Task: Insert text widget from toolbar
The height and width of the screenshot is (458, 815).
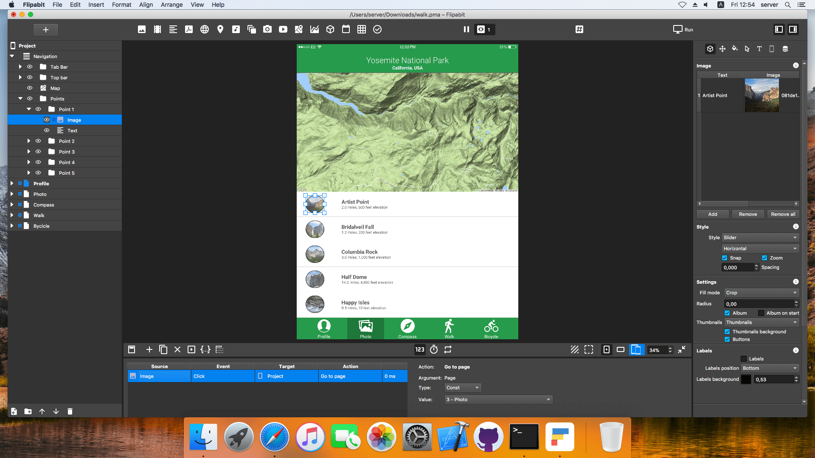Action: coord(173,29)
